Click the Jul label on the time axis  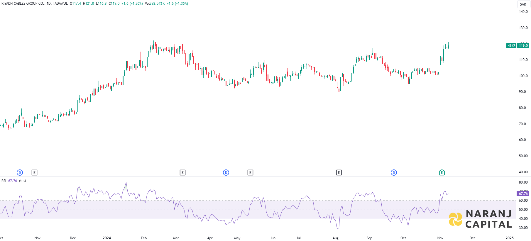tap(299, 238)
